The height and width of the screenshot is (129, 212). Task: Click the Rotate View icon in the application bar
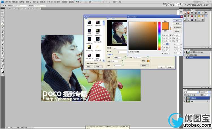pyautogui.click(x=110, y=2)
